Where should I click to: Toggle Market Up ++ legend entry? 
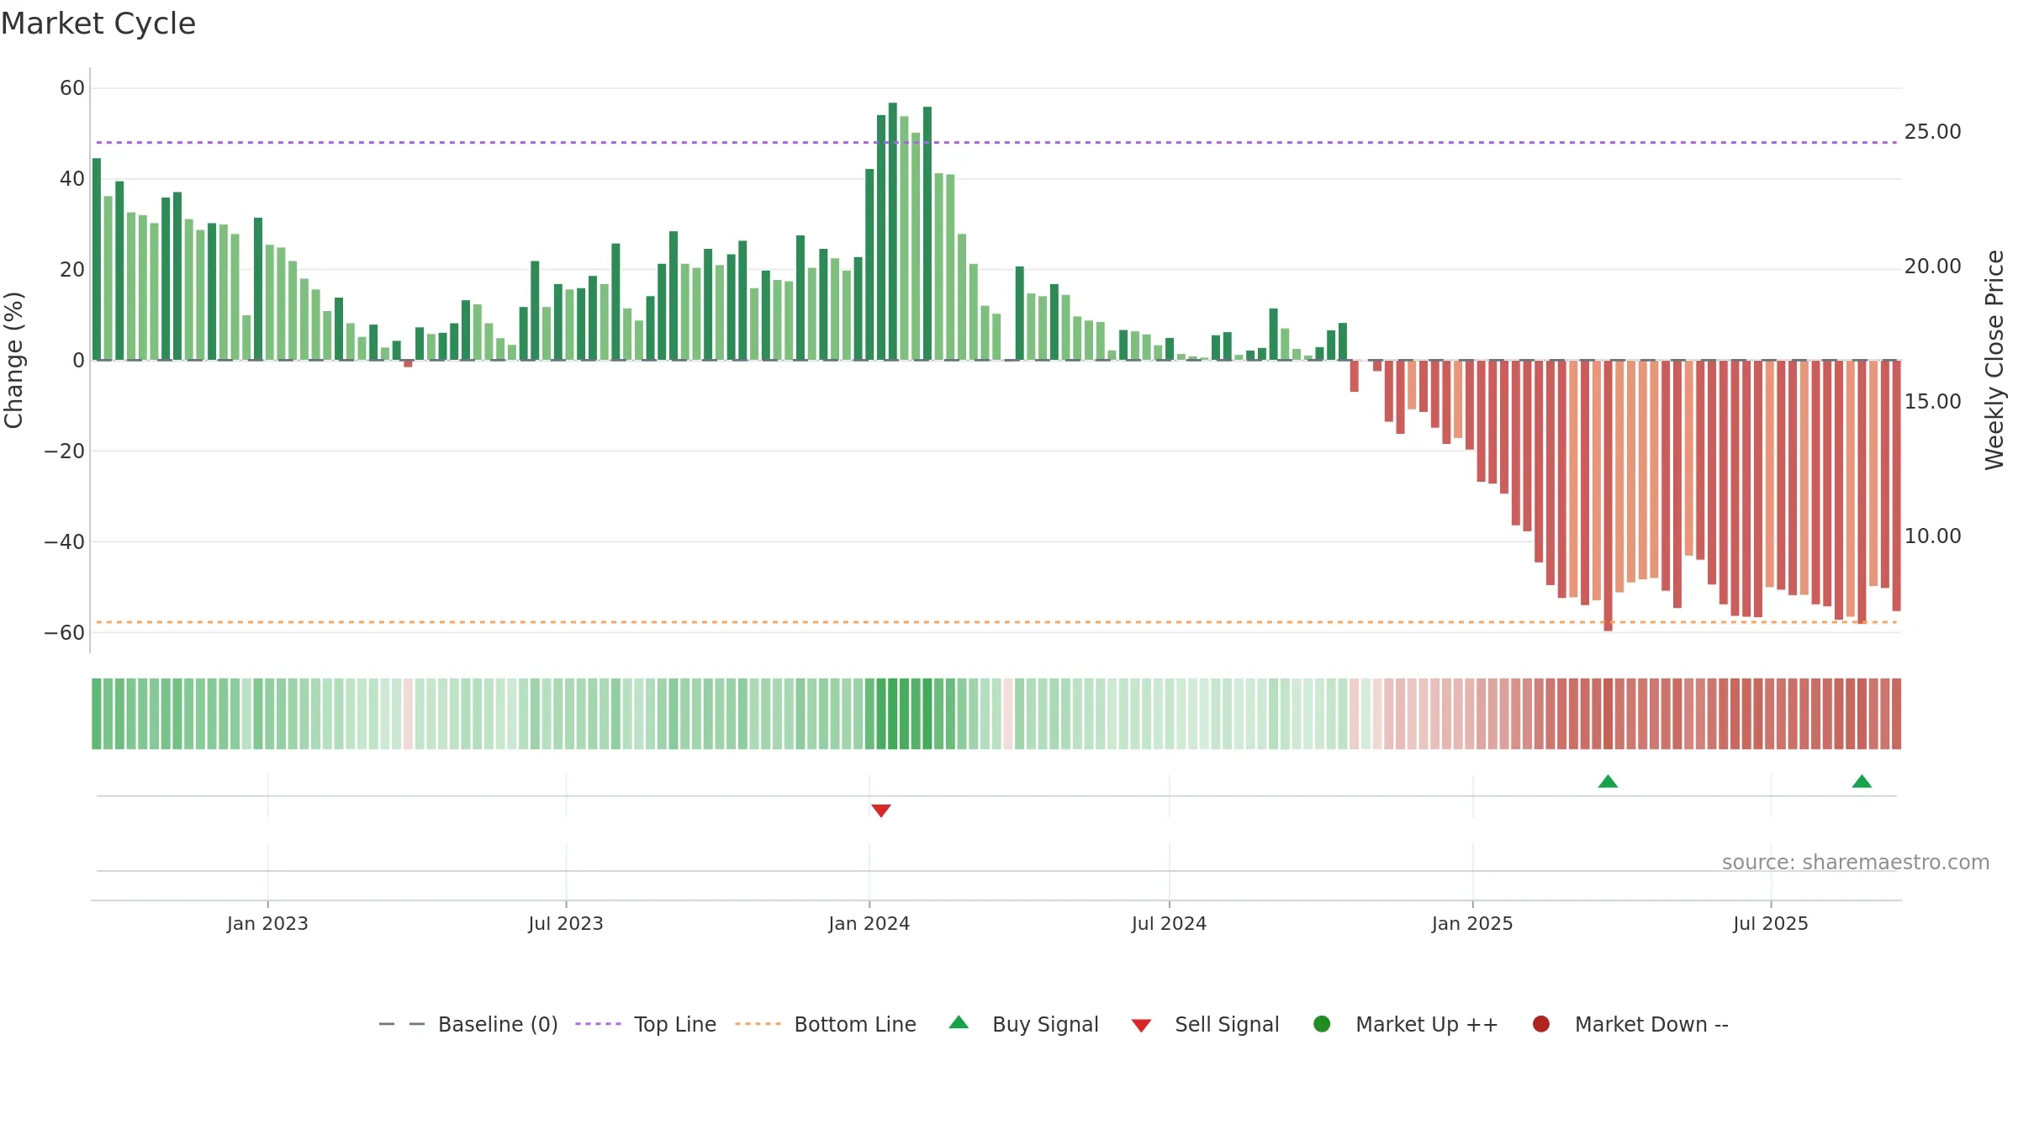point(1405,1024)
